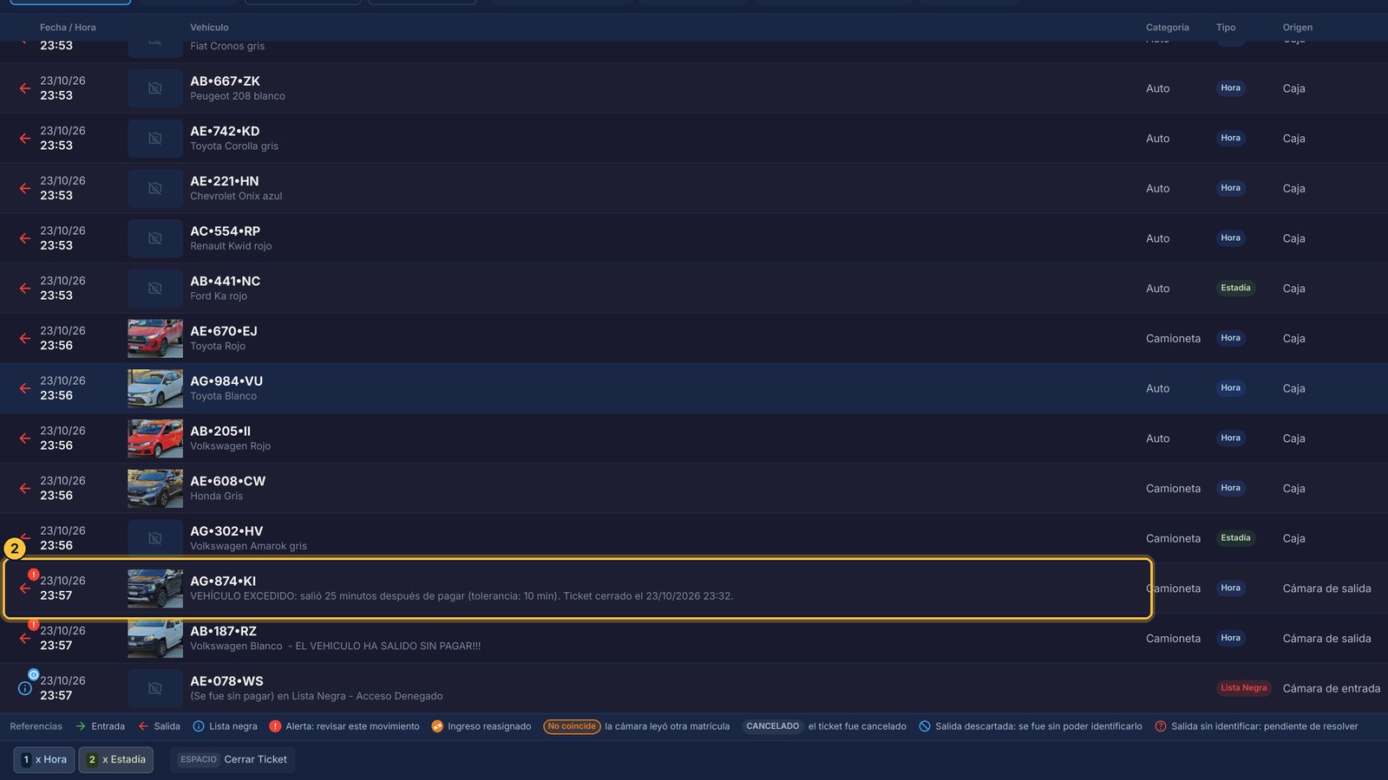Click the Lista negra info icon in the legend
This screenshot has height=780, width=1388.
(x=199, y=726)
